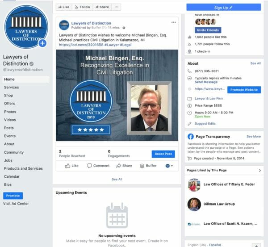Click the location pin beside 1 check-in
The height and width of the screenshot is (247, 268).
coord(189,51)
